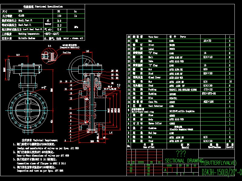The image size is (242, 181).
Task: Click 'End Cap' in parts row 3
Action: click(152, 133)
